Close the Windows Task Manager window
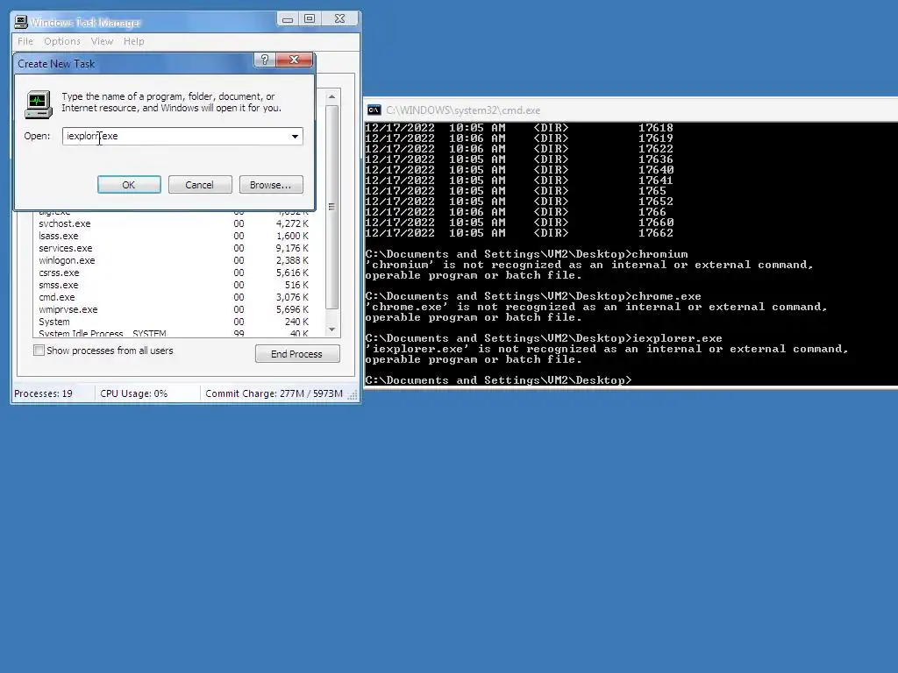Image resolution: width=898 pixels, height=673 pixels. [339, 19]
